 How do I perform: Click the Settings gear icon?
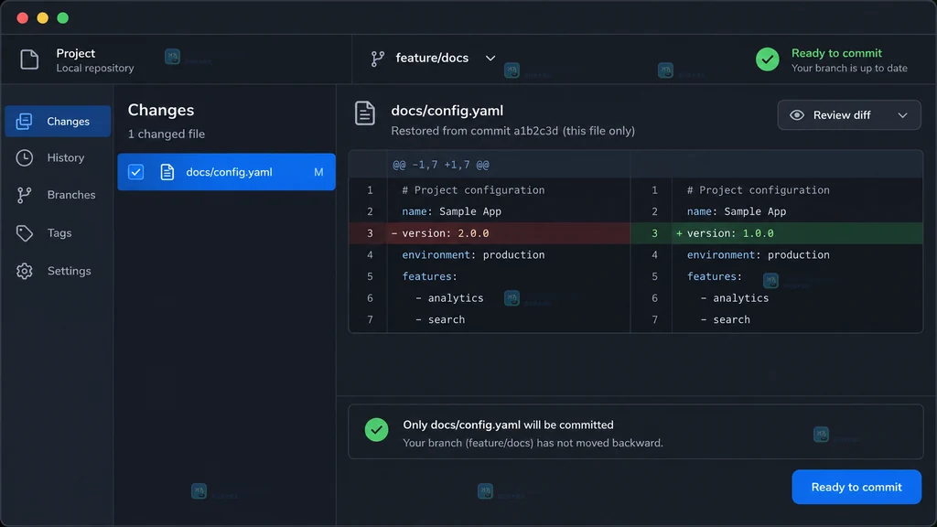[24, 271]
